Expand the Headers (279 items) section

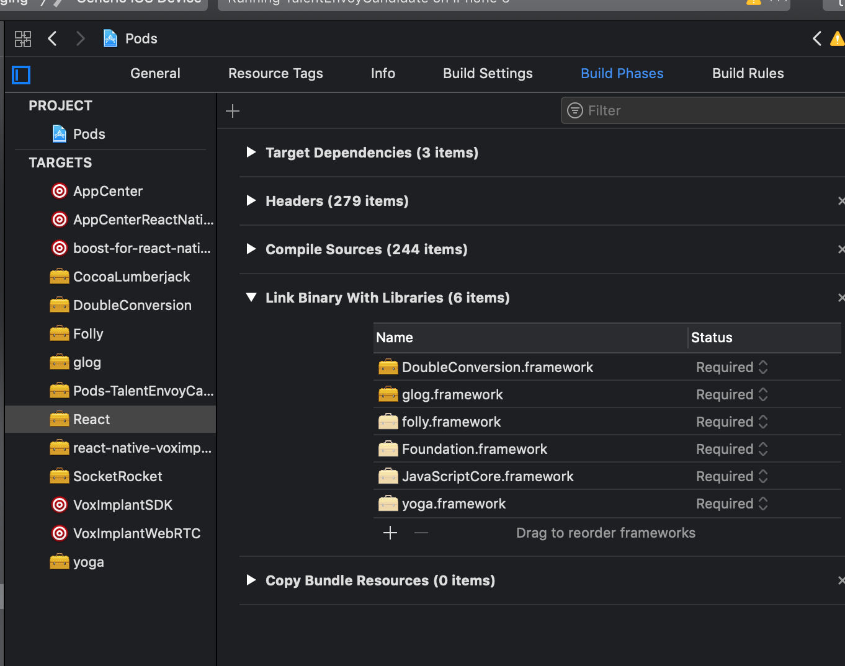[251, 200]
